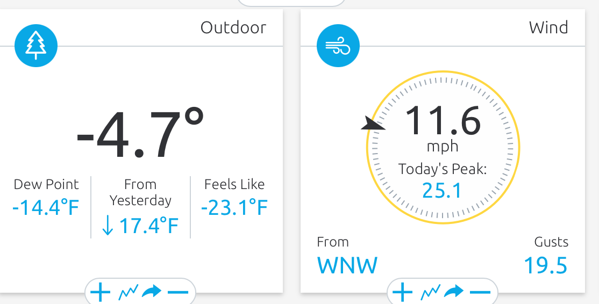
Task: Click Today's Peak 25.1 value
Action: pos(442,190)
